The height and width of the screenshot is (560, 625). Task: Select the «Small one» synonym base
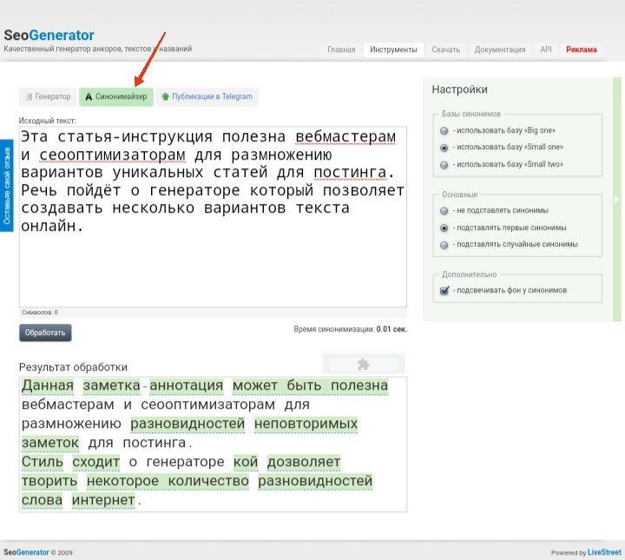tap(444, 148)
